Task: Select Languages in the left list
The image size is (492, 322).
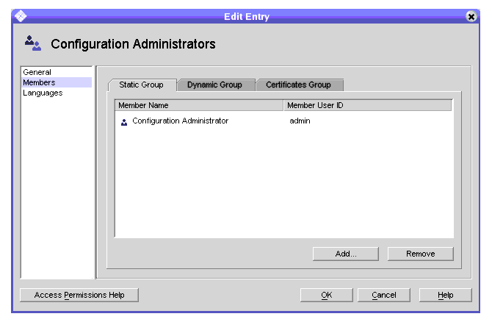Action: coord(57,93)
